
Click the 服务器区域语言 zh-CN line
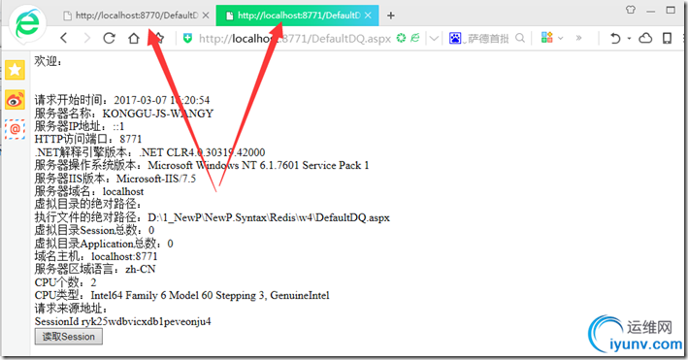pyautogui.click(x=95, y=269)
